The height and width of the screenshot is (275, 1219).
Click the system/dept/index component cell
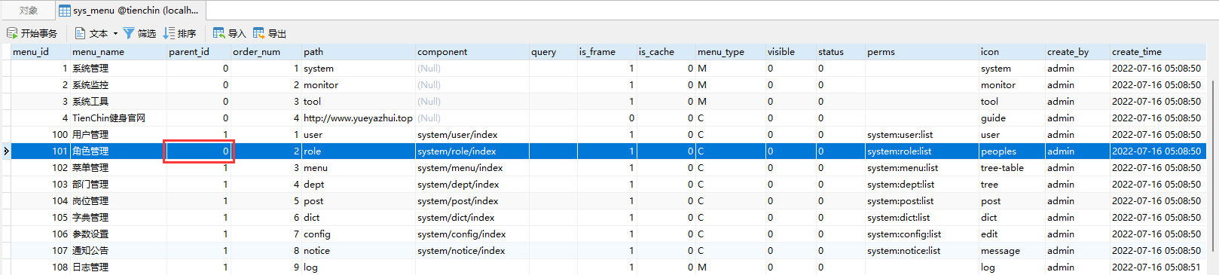point(472,185)
